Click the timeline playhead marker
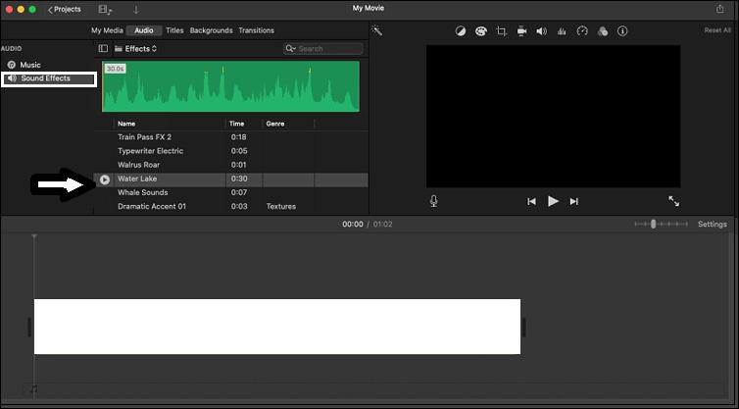Image resolution: width=739 pixels, height=409 pixels. click(x=34, y=236)
